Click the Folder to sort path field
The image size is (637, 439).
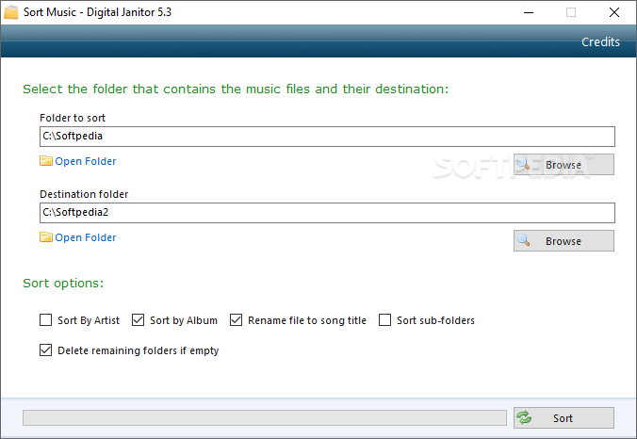(x=327, y=137)
